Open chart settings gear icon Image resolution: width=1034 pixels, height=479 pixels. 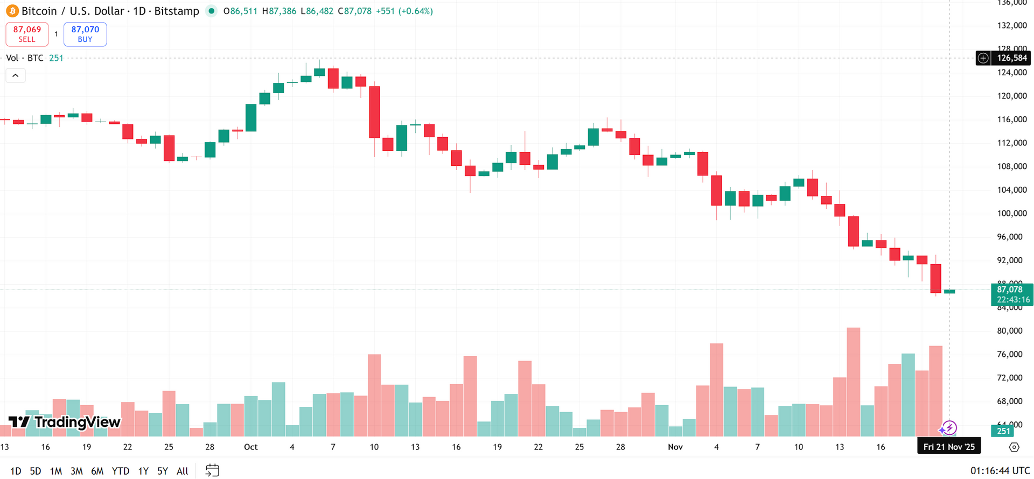coord(1014,447)
